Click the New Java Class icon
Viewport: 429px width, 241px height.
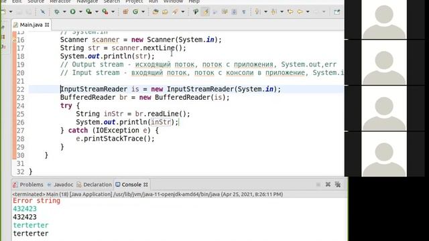pyautogui.click(x=135, y=12)
